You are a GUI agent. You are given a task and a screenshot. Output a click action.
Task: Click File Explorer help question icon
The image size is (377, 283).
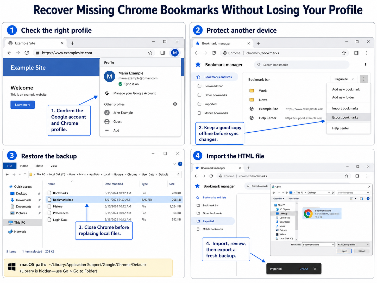(180, 164)
